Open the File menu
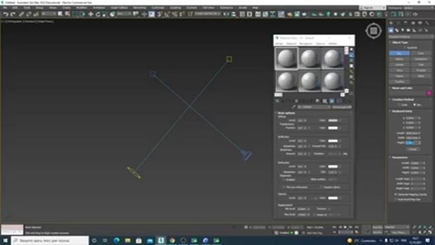 5,7
